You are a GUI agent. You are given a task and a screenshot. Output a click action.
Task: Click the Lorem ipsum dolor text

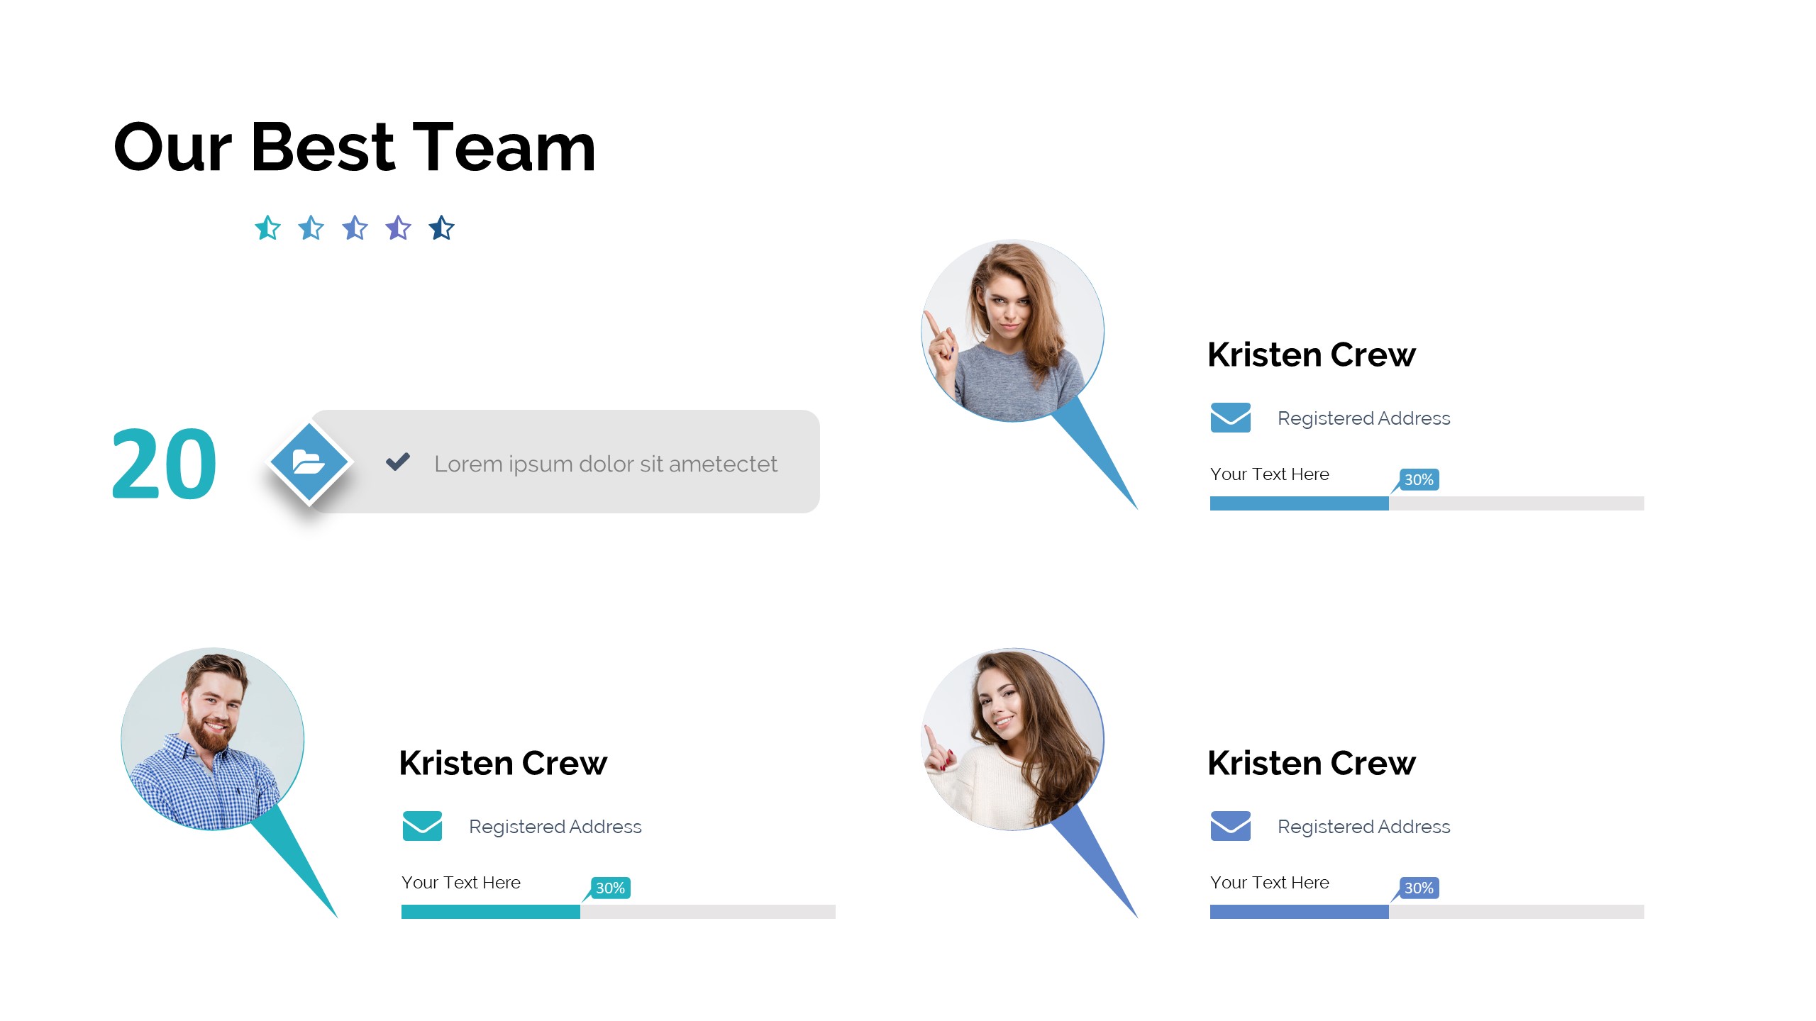[x=605, y=464]
